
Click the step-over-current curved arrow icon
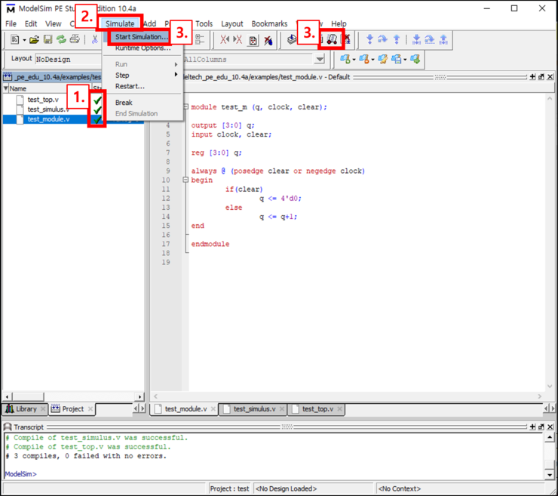(430, 39)
